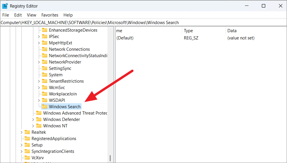Click the SyncIntegrationClients folder icon
The image size is (287, 163).
point(27,151)
